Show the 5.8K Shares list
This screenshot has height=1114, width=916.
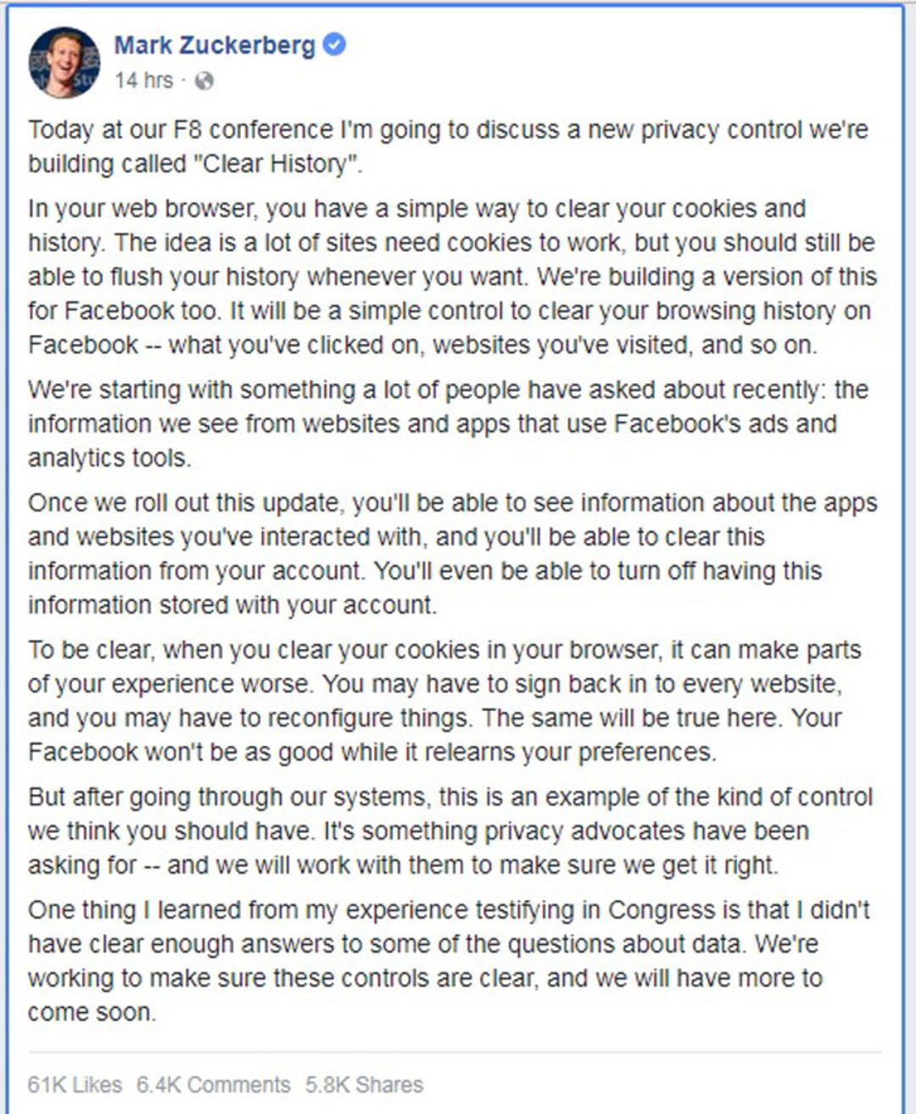click(x=364, y=1084)
